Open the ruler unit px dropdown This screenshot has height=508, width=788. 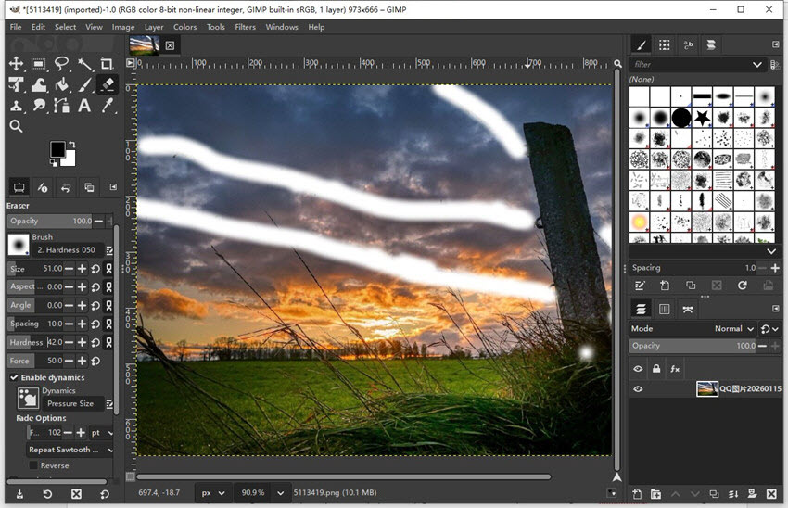point(213,493)
